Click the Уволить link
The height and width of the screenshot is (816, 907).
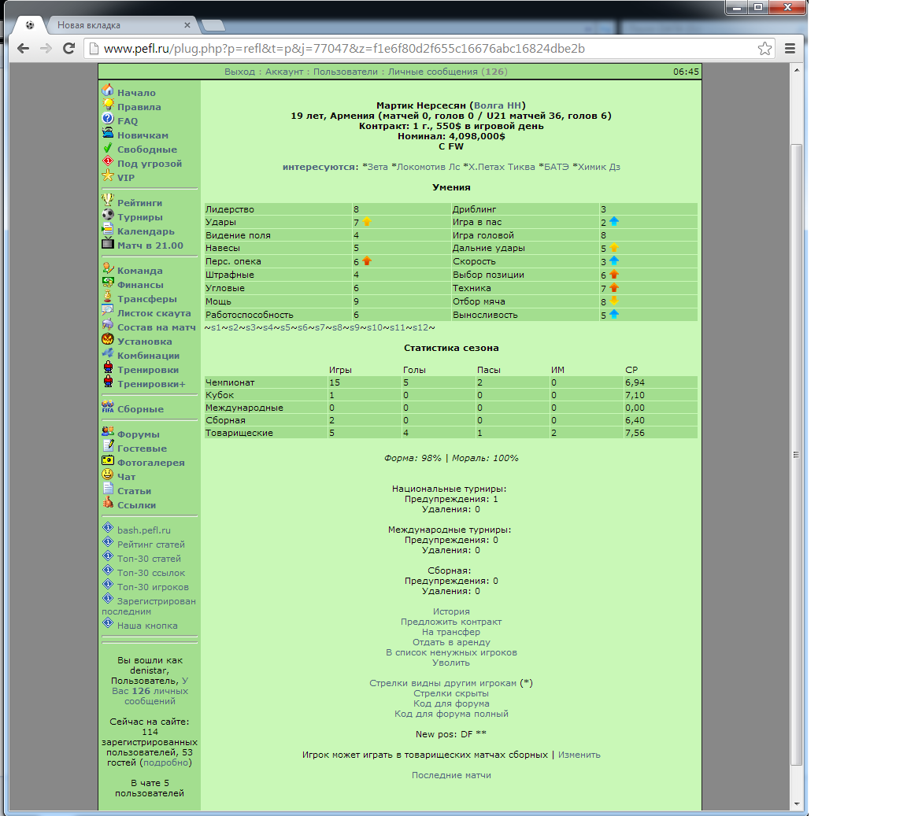(451, 663)
